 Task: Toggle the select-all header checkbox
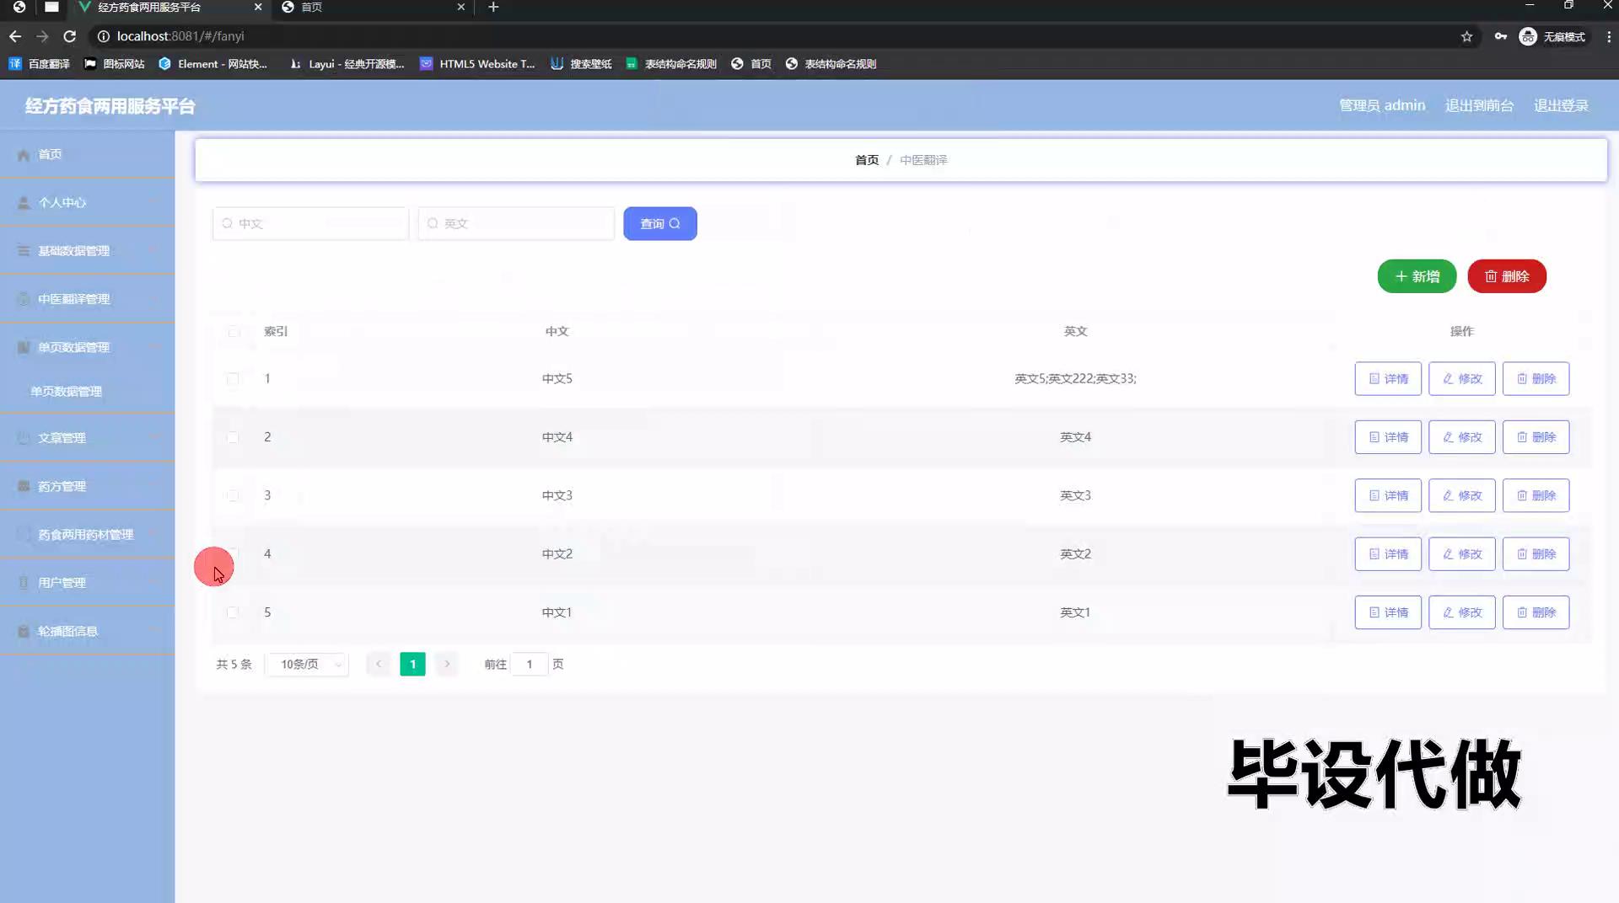point(234,332)
